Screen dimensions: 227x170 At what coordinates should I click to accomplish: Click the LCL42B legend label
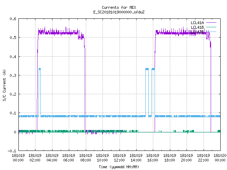(197, 32)
